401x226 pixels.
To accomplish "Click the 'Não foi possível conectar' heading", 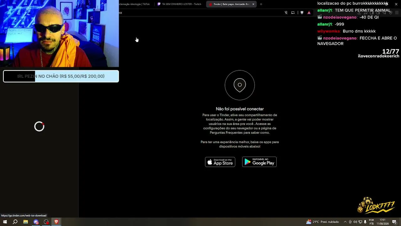I will click(x=240, y=109).
